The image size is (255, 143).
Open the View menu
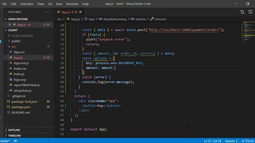[x=41, y=4]
